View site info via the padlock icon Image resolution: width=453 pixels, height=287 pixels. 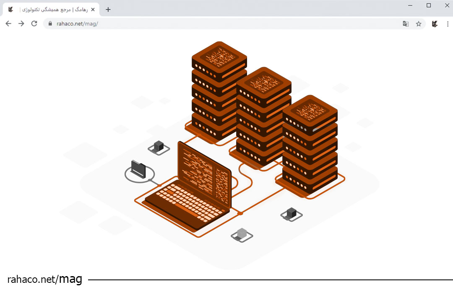tap(50, 24)
